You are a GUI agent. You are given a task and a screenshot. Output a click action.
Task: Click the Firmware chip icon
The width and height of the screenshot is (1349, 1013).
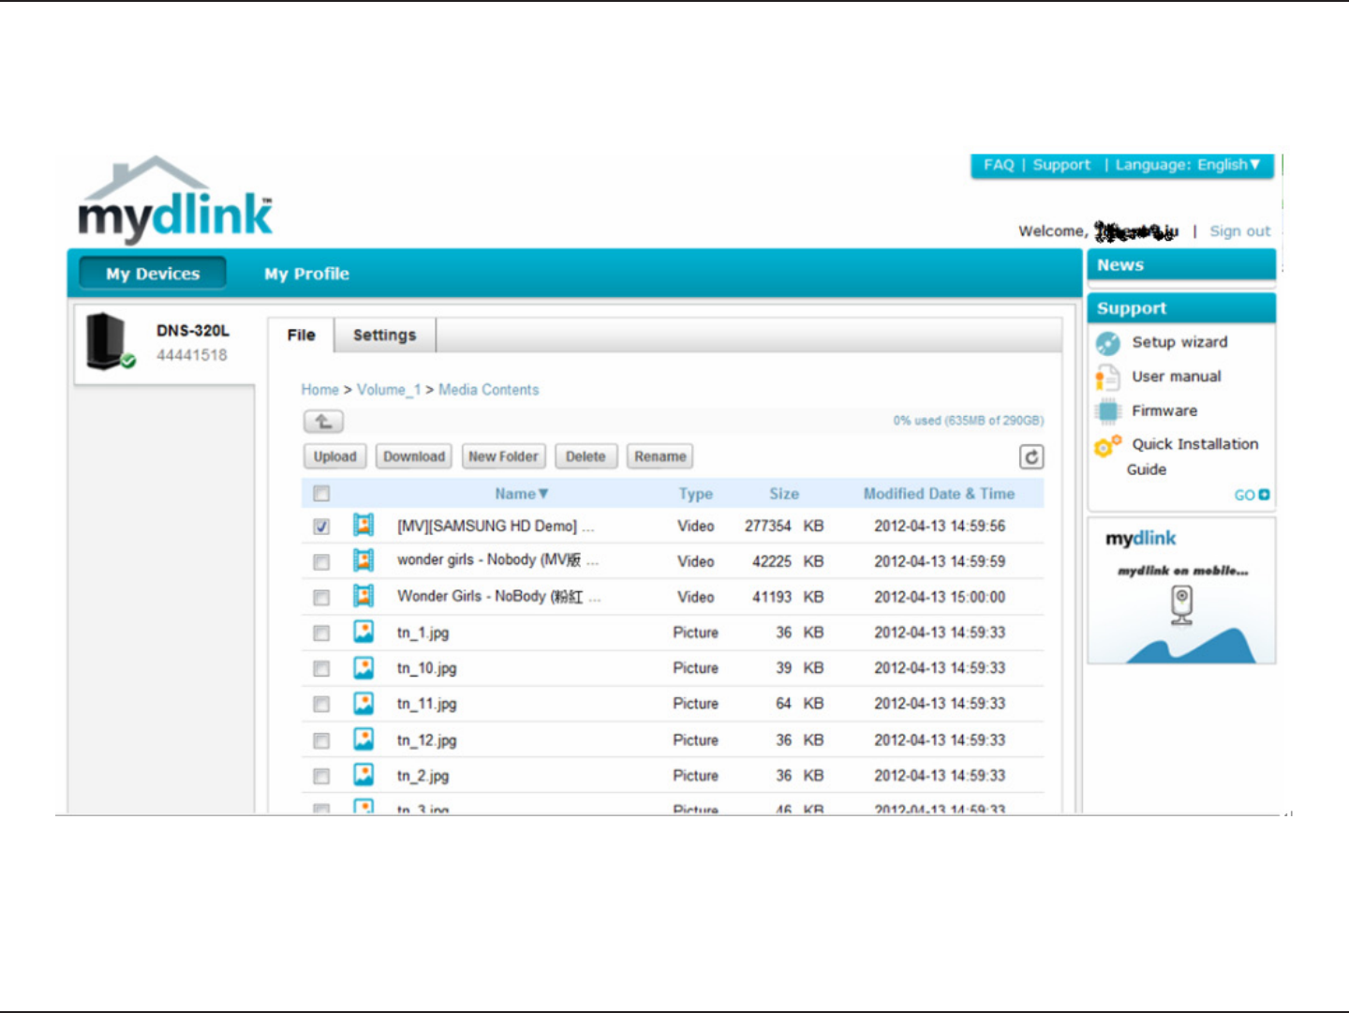(x=1108, y=410)
